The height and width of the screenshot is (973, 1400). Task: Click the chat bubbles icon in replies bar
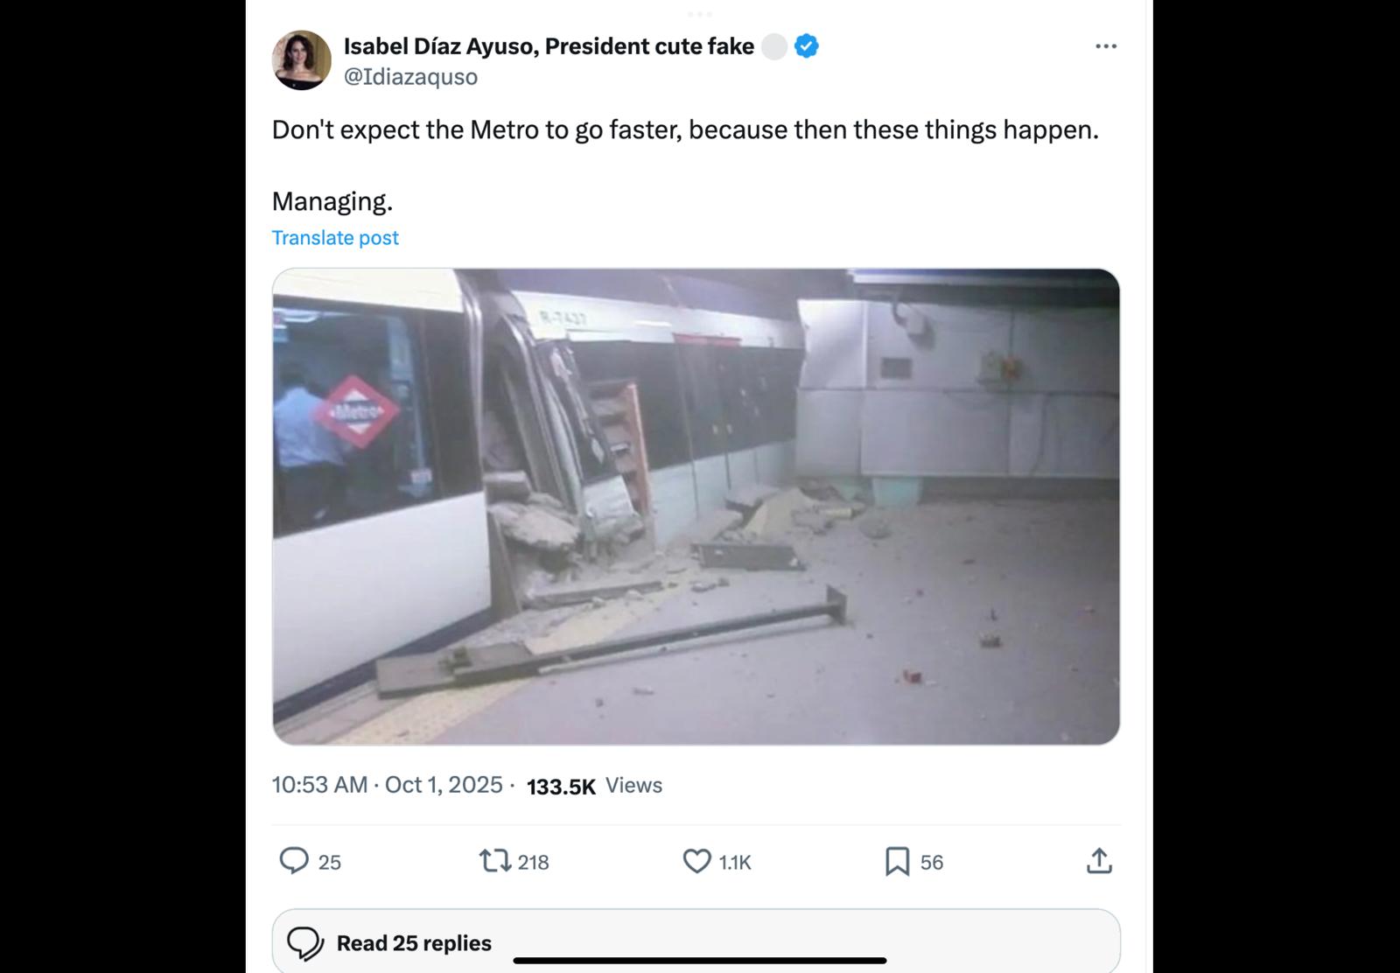pyautogui.click(x=305, y=943)
